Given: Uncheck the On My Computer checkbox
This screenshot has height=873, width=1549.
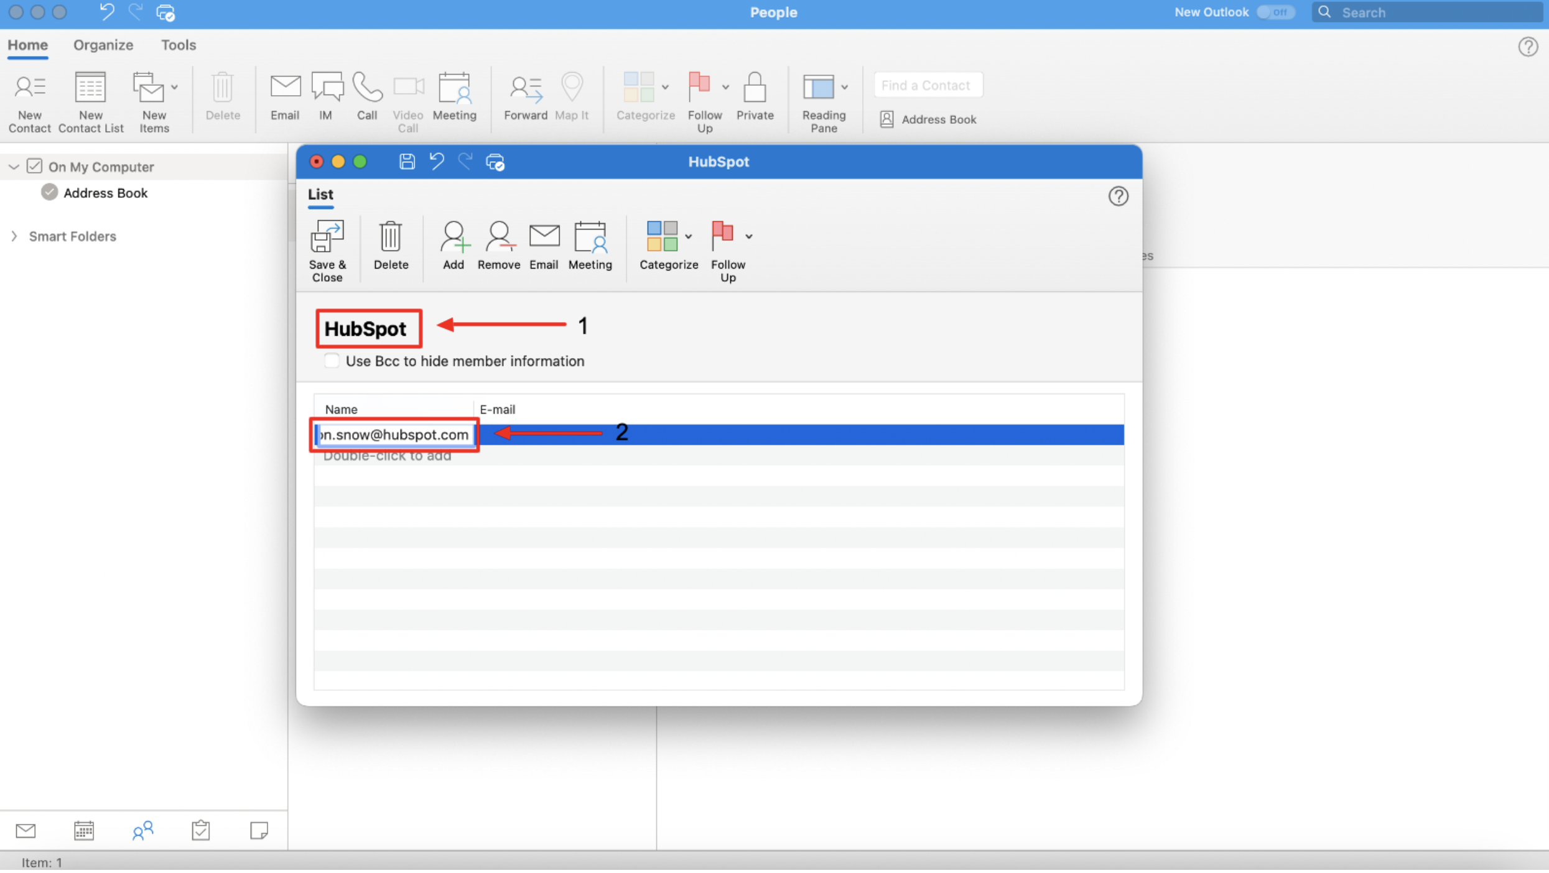Looking at the screenshot, I should coord(35,166).
